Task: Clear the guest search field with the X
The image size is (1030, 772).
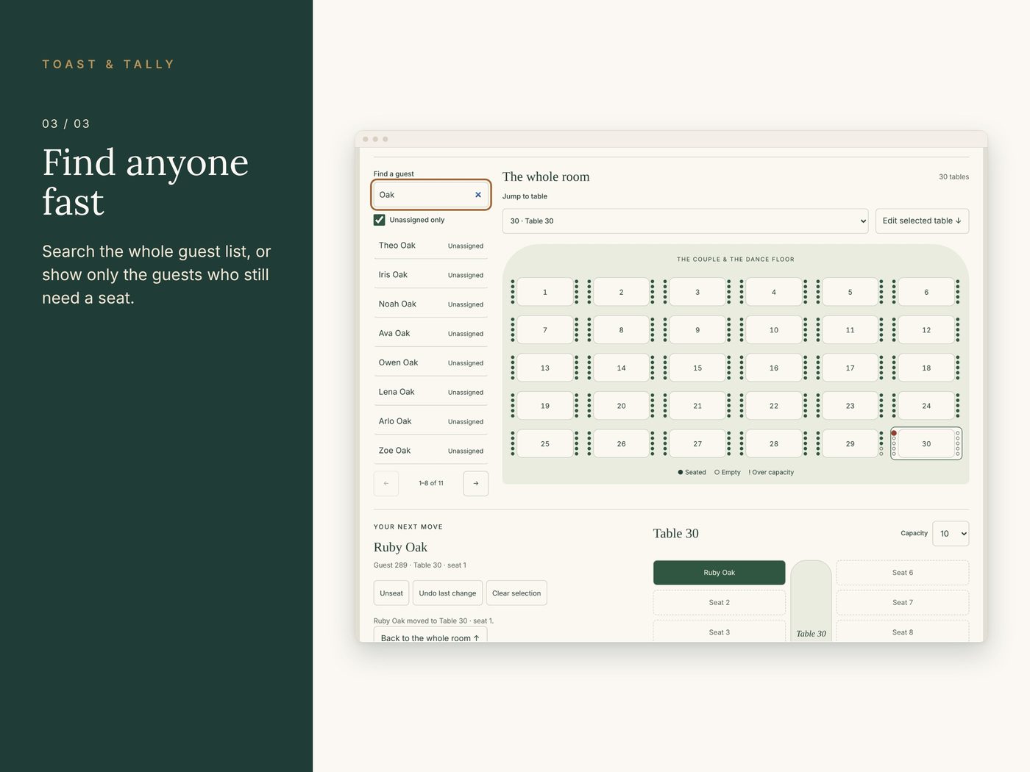Action: tap(478, 195)
